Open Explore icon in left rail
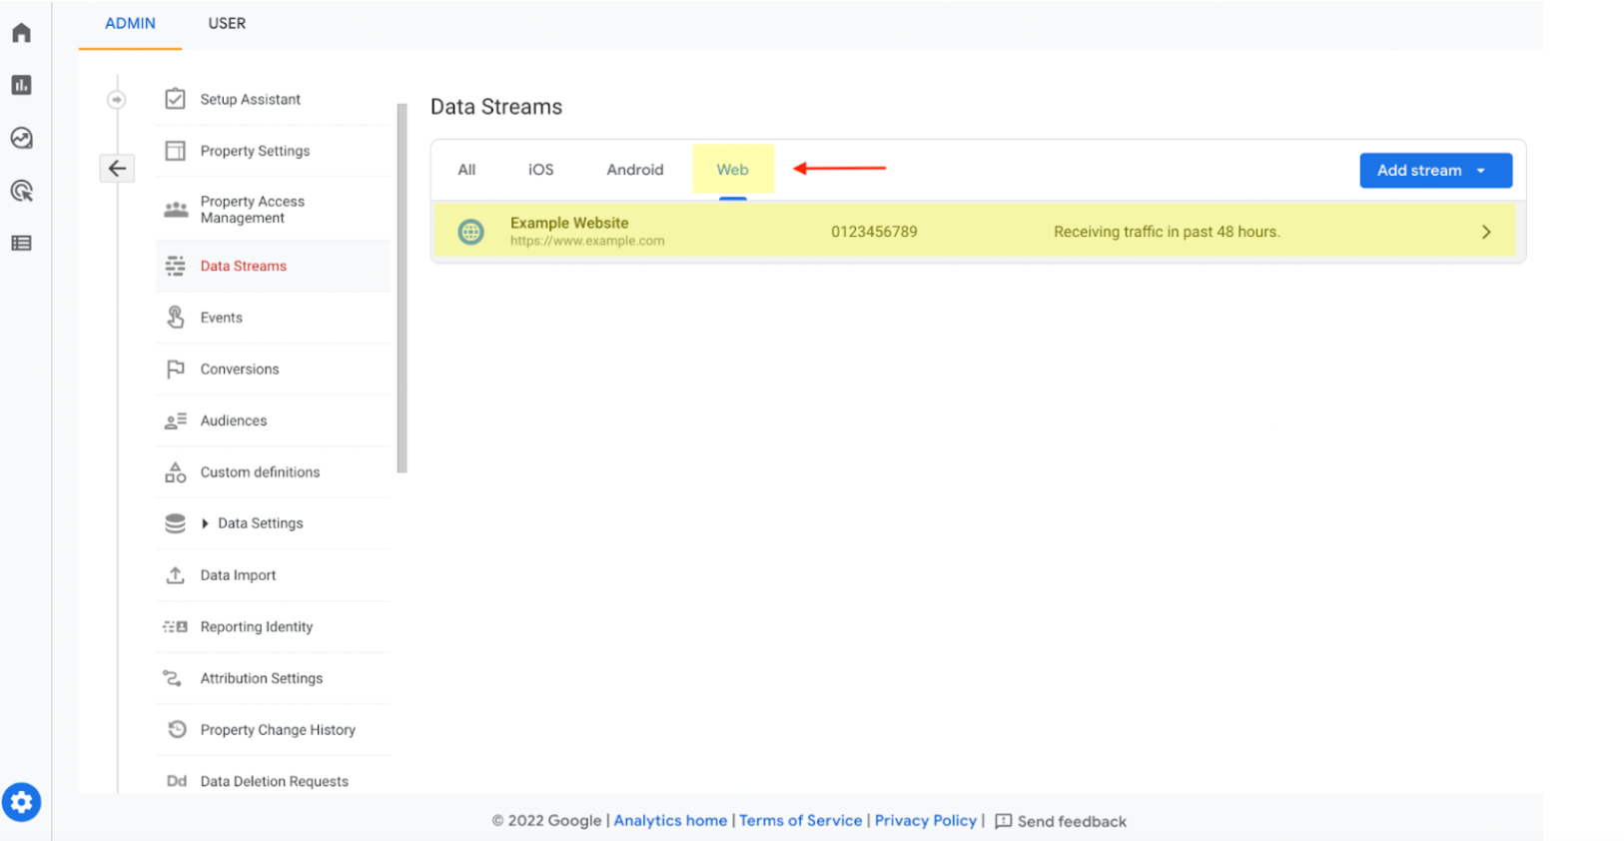 22,138
